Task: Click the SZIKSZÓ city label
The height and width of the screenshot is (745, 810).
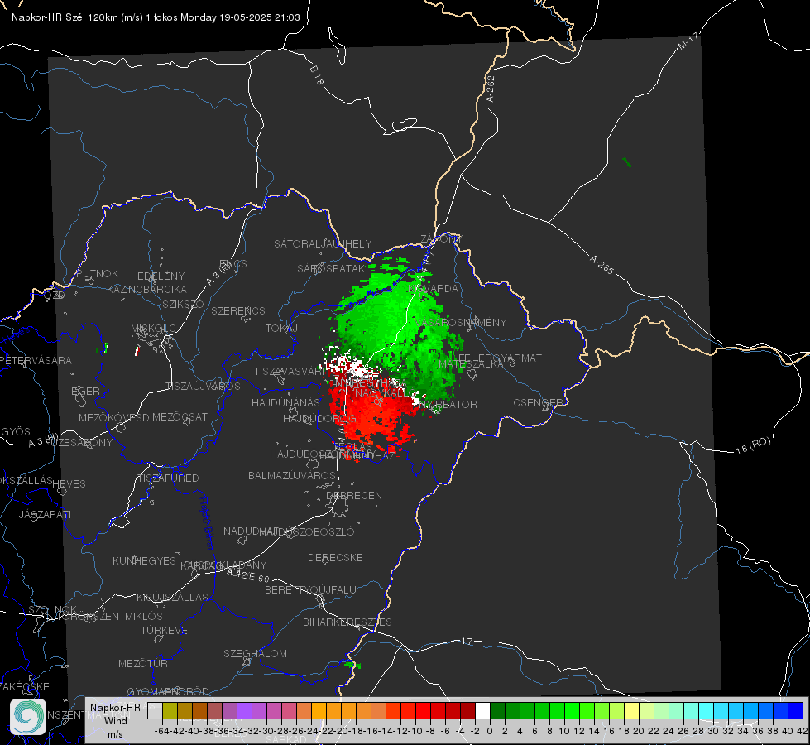Action: [183, 305]
